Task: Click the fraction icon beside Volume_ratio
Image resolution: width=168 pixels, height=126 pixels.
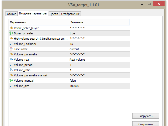Action: [11, 70]
